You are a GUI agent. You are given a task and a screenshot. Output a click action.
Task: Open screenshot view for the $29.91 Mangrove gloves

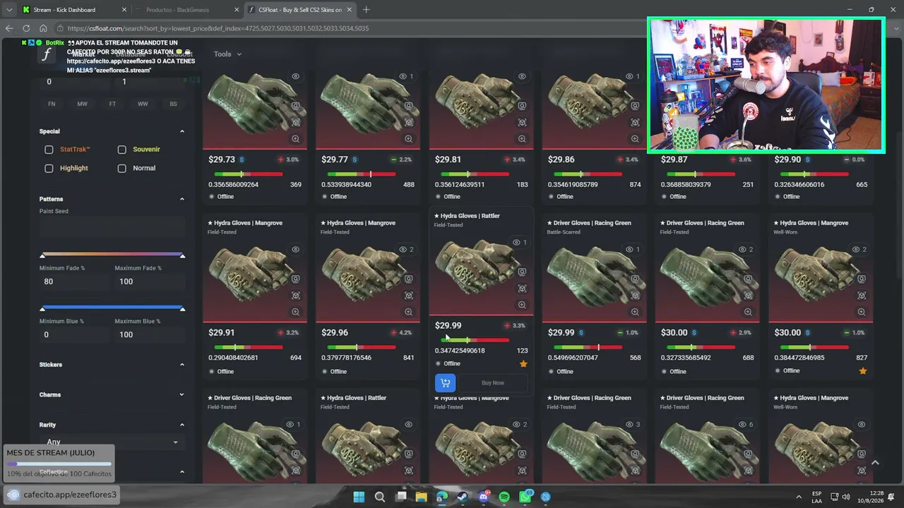click(x=296, y=279)
